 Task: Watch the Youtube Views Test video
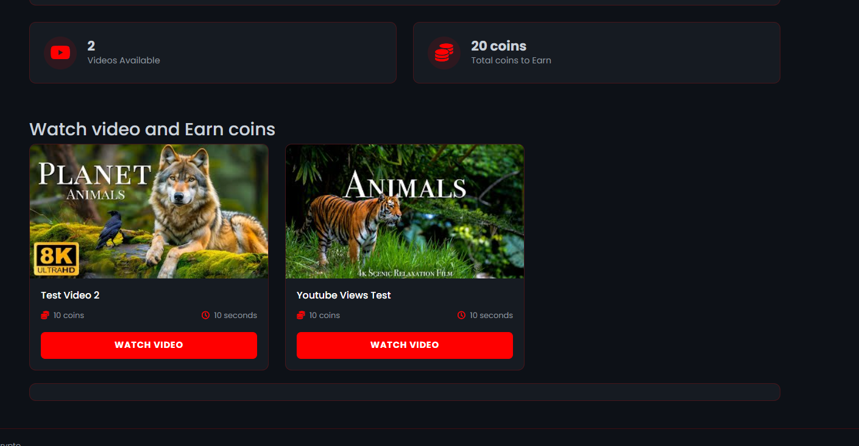point(405,345)
